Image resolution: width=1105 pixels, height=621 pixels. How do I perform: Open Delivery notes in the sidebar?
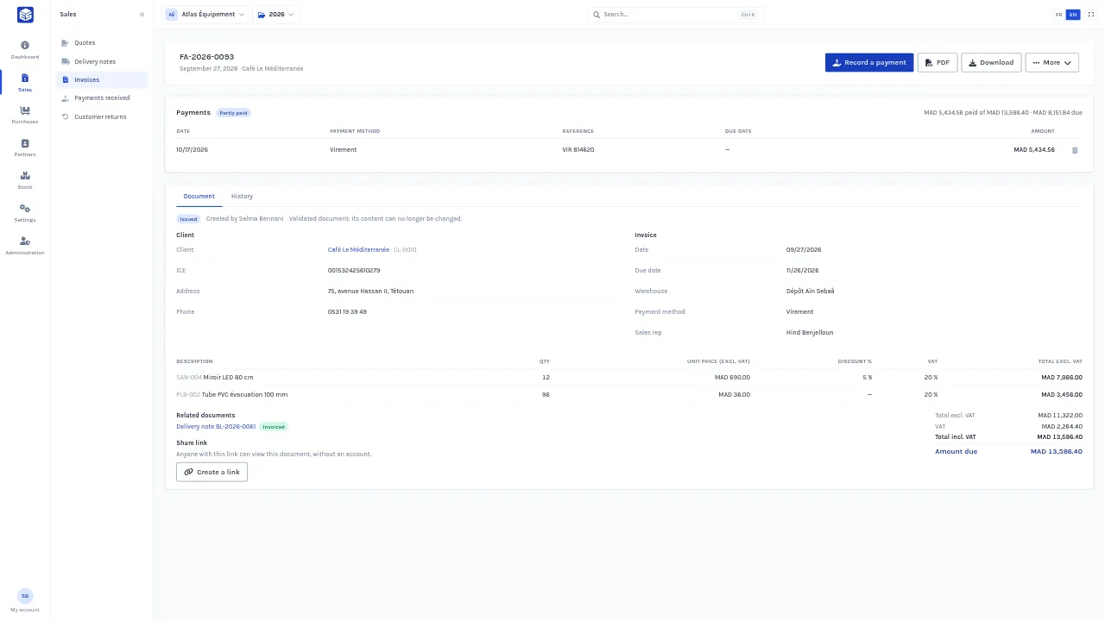(x=102, y=61)
